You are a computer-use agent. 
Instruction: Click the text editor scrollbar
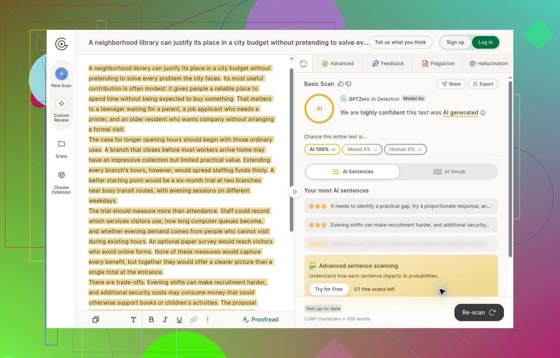point(291,149)
